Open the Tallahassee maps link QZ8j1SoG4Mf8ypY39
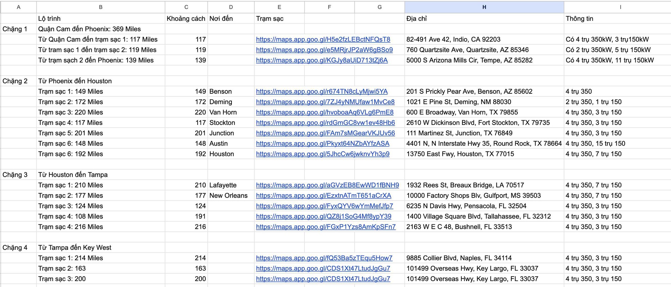The height and width of the screenshot is (287, 671). 324,216
